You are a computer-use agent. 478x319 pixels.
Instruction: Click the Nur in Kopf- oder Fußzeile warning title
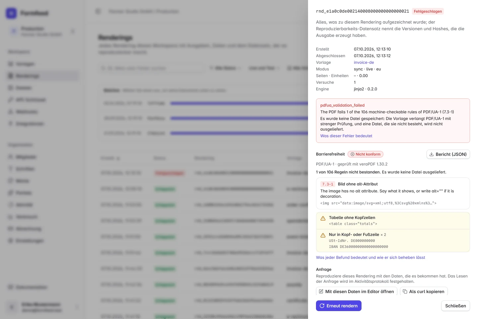(x=354, y=235)
